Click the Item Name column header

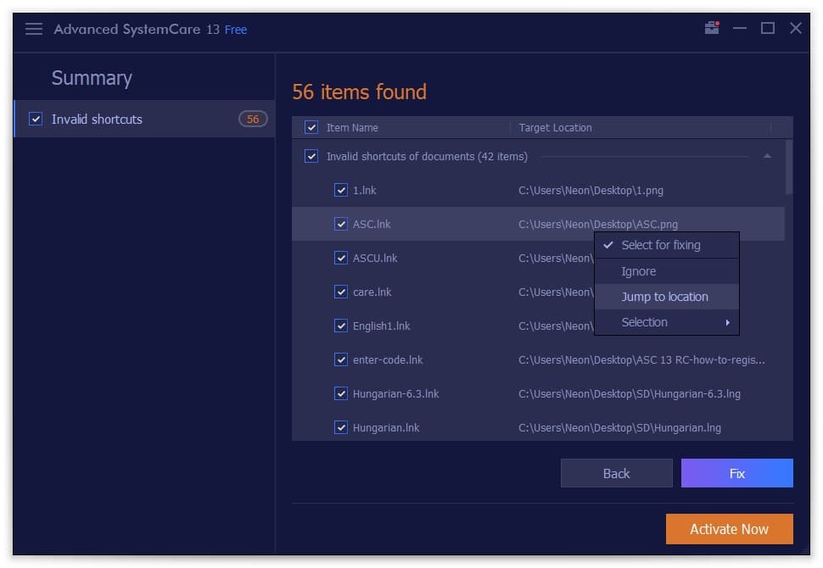tap(352, 127)
